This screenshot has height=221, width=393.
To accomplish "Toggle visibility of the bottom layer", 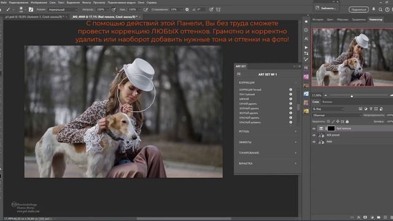I will click(x=314, y=142).
